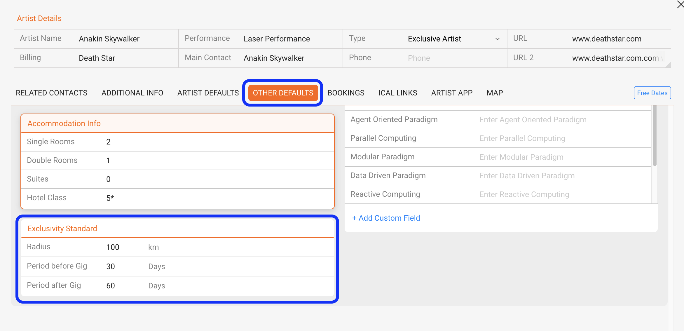Open the Related Contacts tab
Viewport: 684px width, 331px height.
[52, 93]
